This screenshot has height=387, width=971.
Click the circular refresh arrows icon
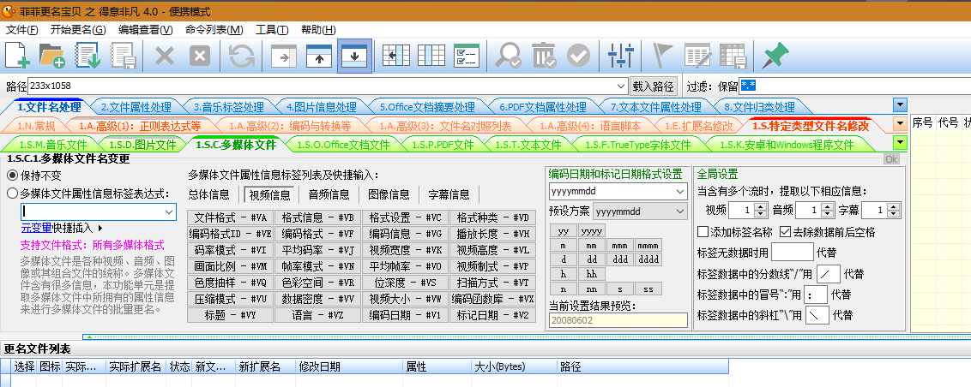(x=242, y=57)
